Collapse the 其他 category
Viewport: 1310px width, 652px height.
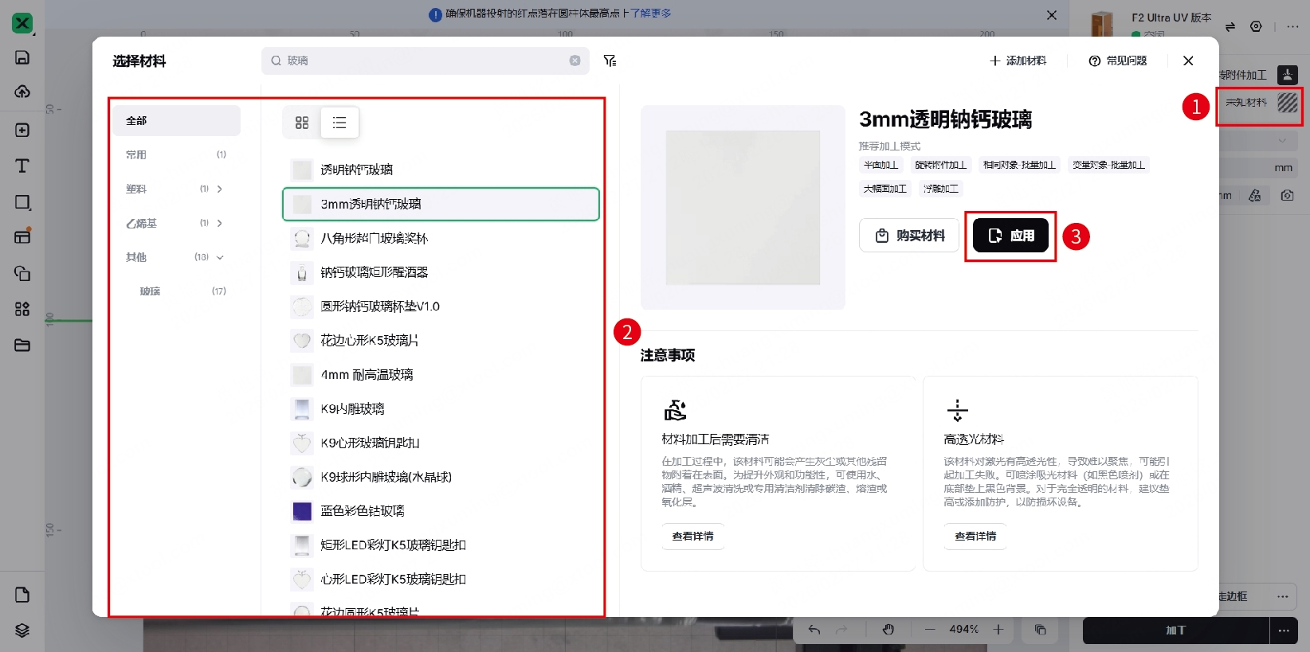220,257
